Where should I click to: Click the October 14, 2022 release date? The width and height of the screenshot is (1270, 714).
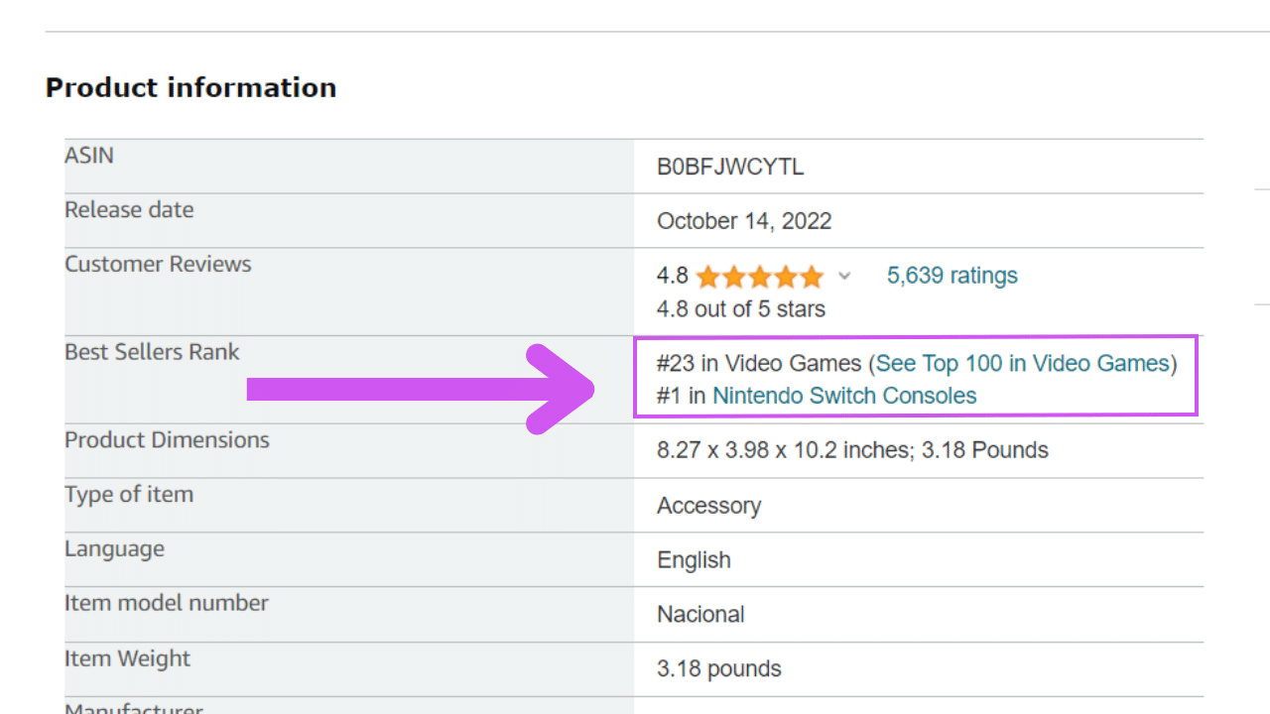[x=744, y=221]
